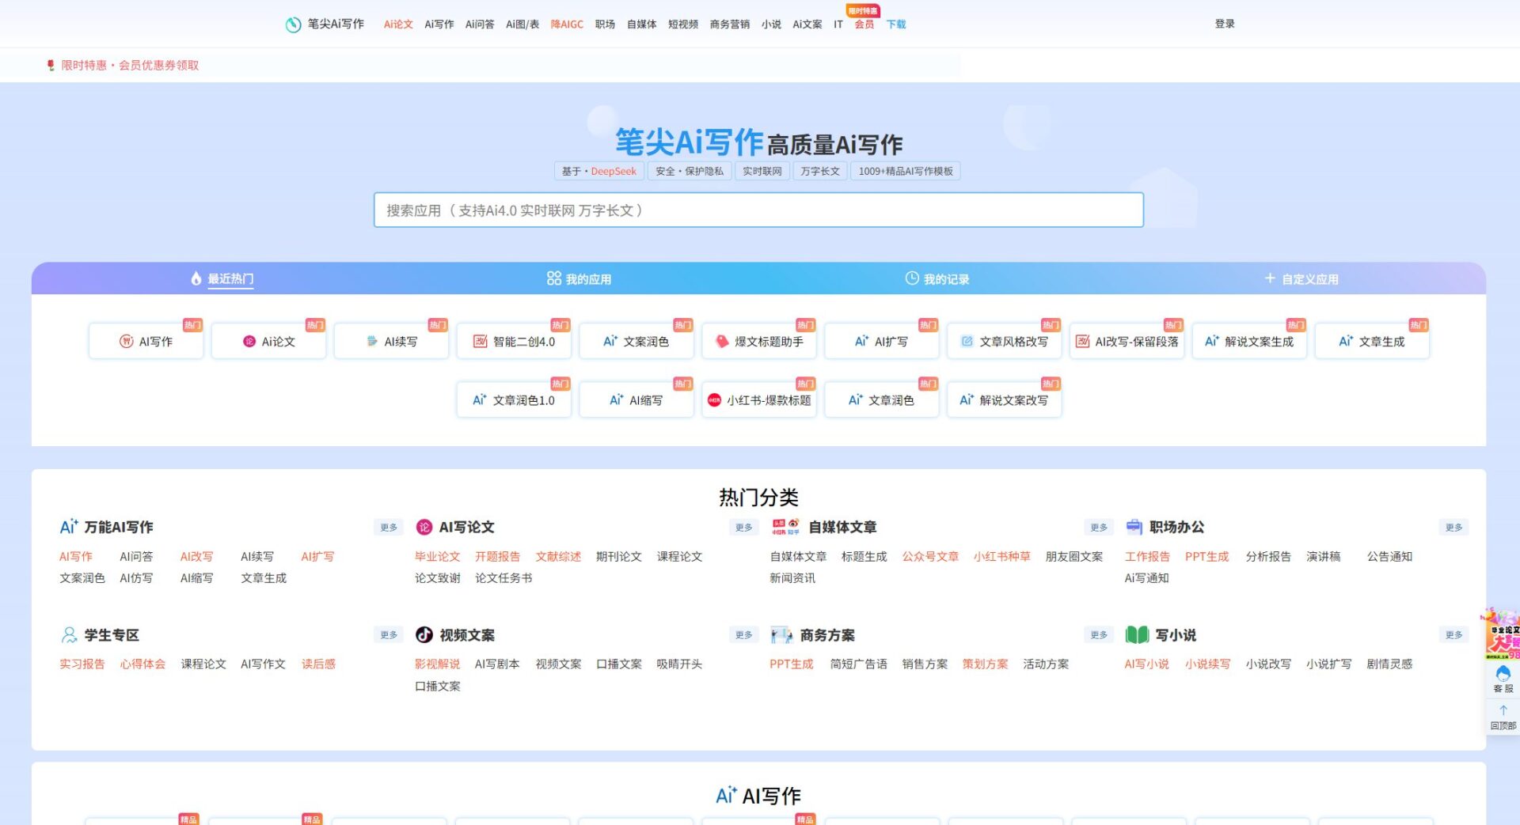Screen dimensions: 1520x825
Task: Click the AI写论文 pink category icon
Action: (424, 527)
